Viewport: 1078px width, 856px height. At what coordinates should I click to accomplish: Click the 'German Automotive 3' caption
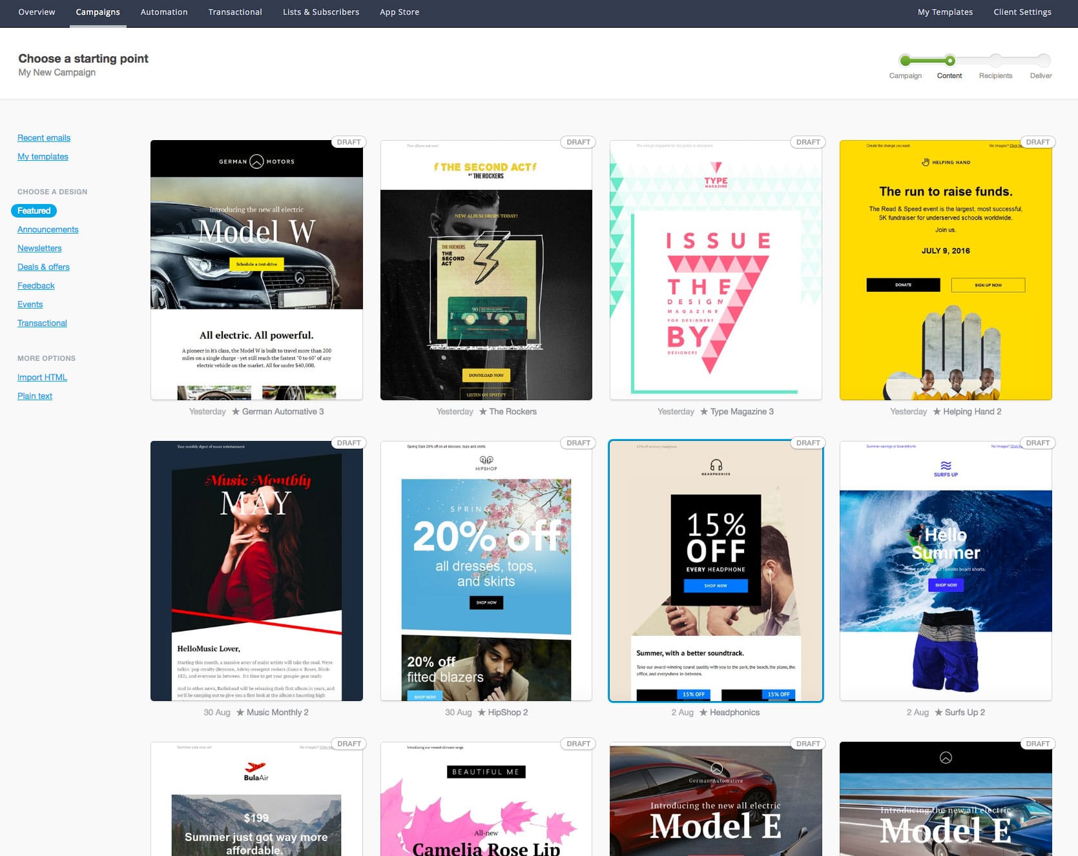[283, 411]
